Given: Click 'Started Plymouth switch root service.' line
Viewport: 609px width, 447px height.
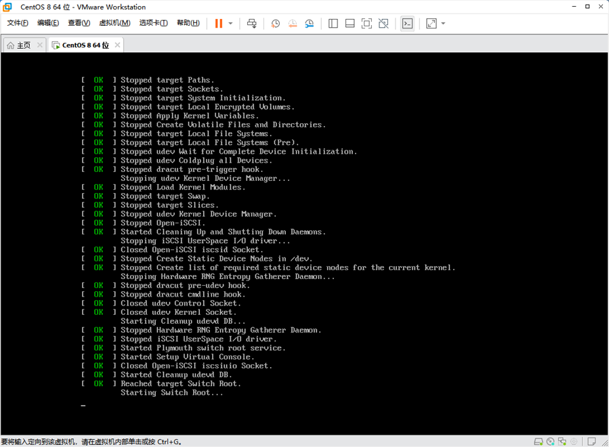Looking at the screenshot, I should click(184, 348).
